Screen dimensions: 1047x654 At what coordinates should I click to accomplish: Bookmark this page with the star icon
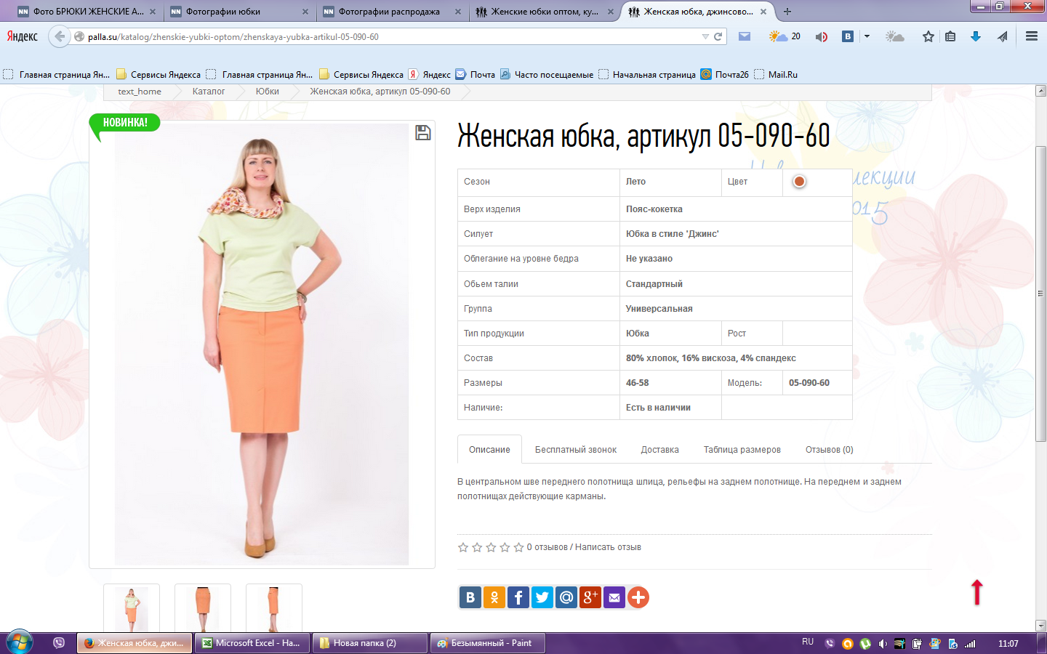[928, 36]
